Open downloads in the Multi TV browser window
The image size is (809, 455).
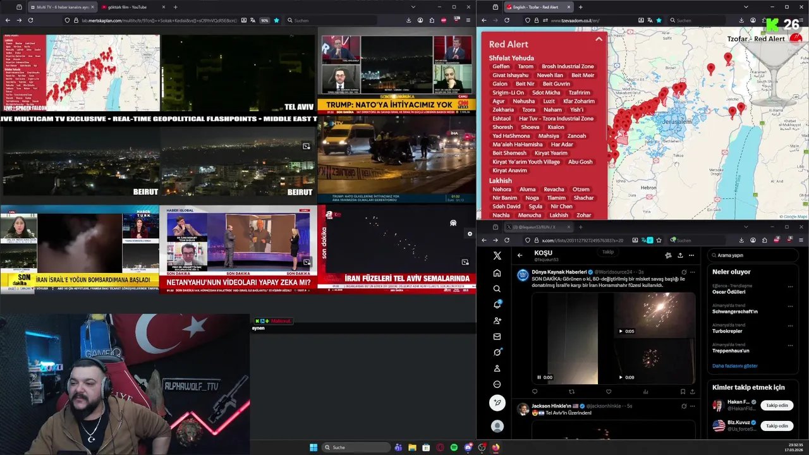point(408,20)
